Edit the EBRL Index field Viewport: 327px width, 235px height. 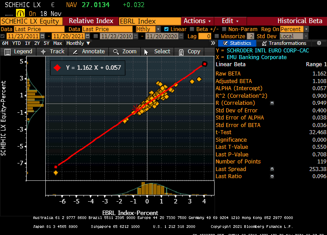pyautogui.click(x=150, y=21)
